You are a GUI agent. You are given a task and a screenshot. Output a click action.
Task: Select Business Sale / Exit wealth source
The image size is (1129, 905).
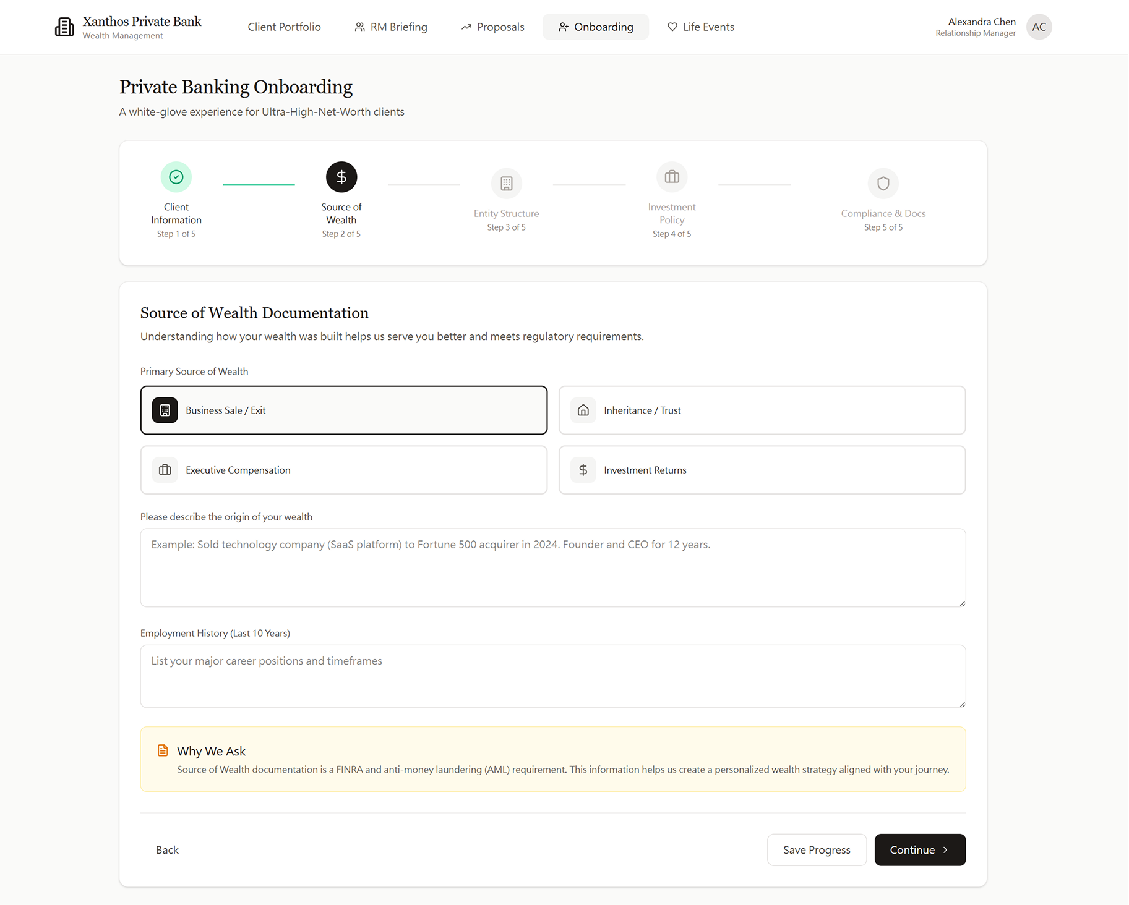pyautogui.click(x=343, y=410)
